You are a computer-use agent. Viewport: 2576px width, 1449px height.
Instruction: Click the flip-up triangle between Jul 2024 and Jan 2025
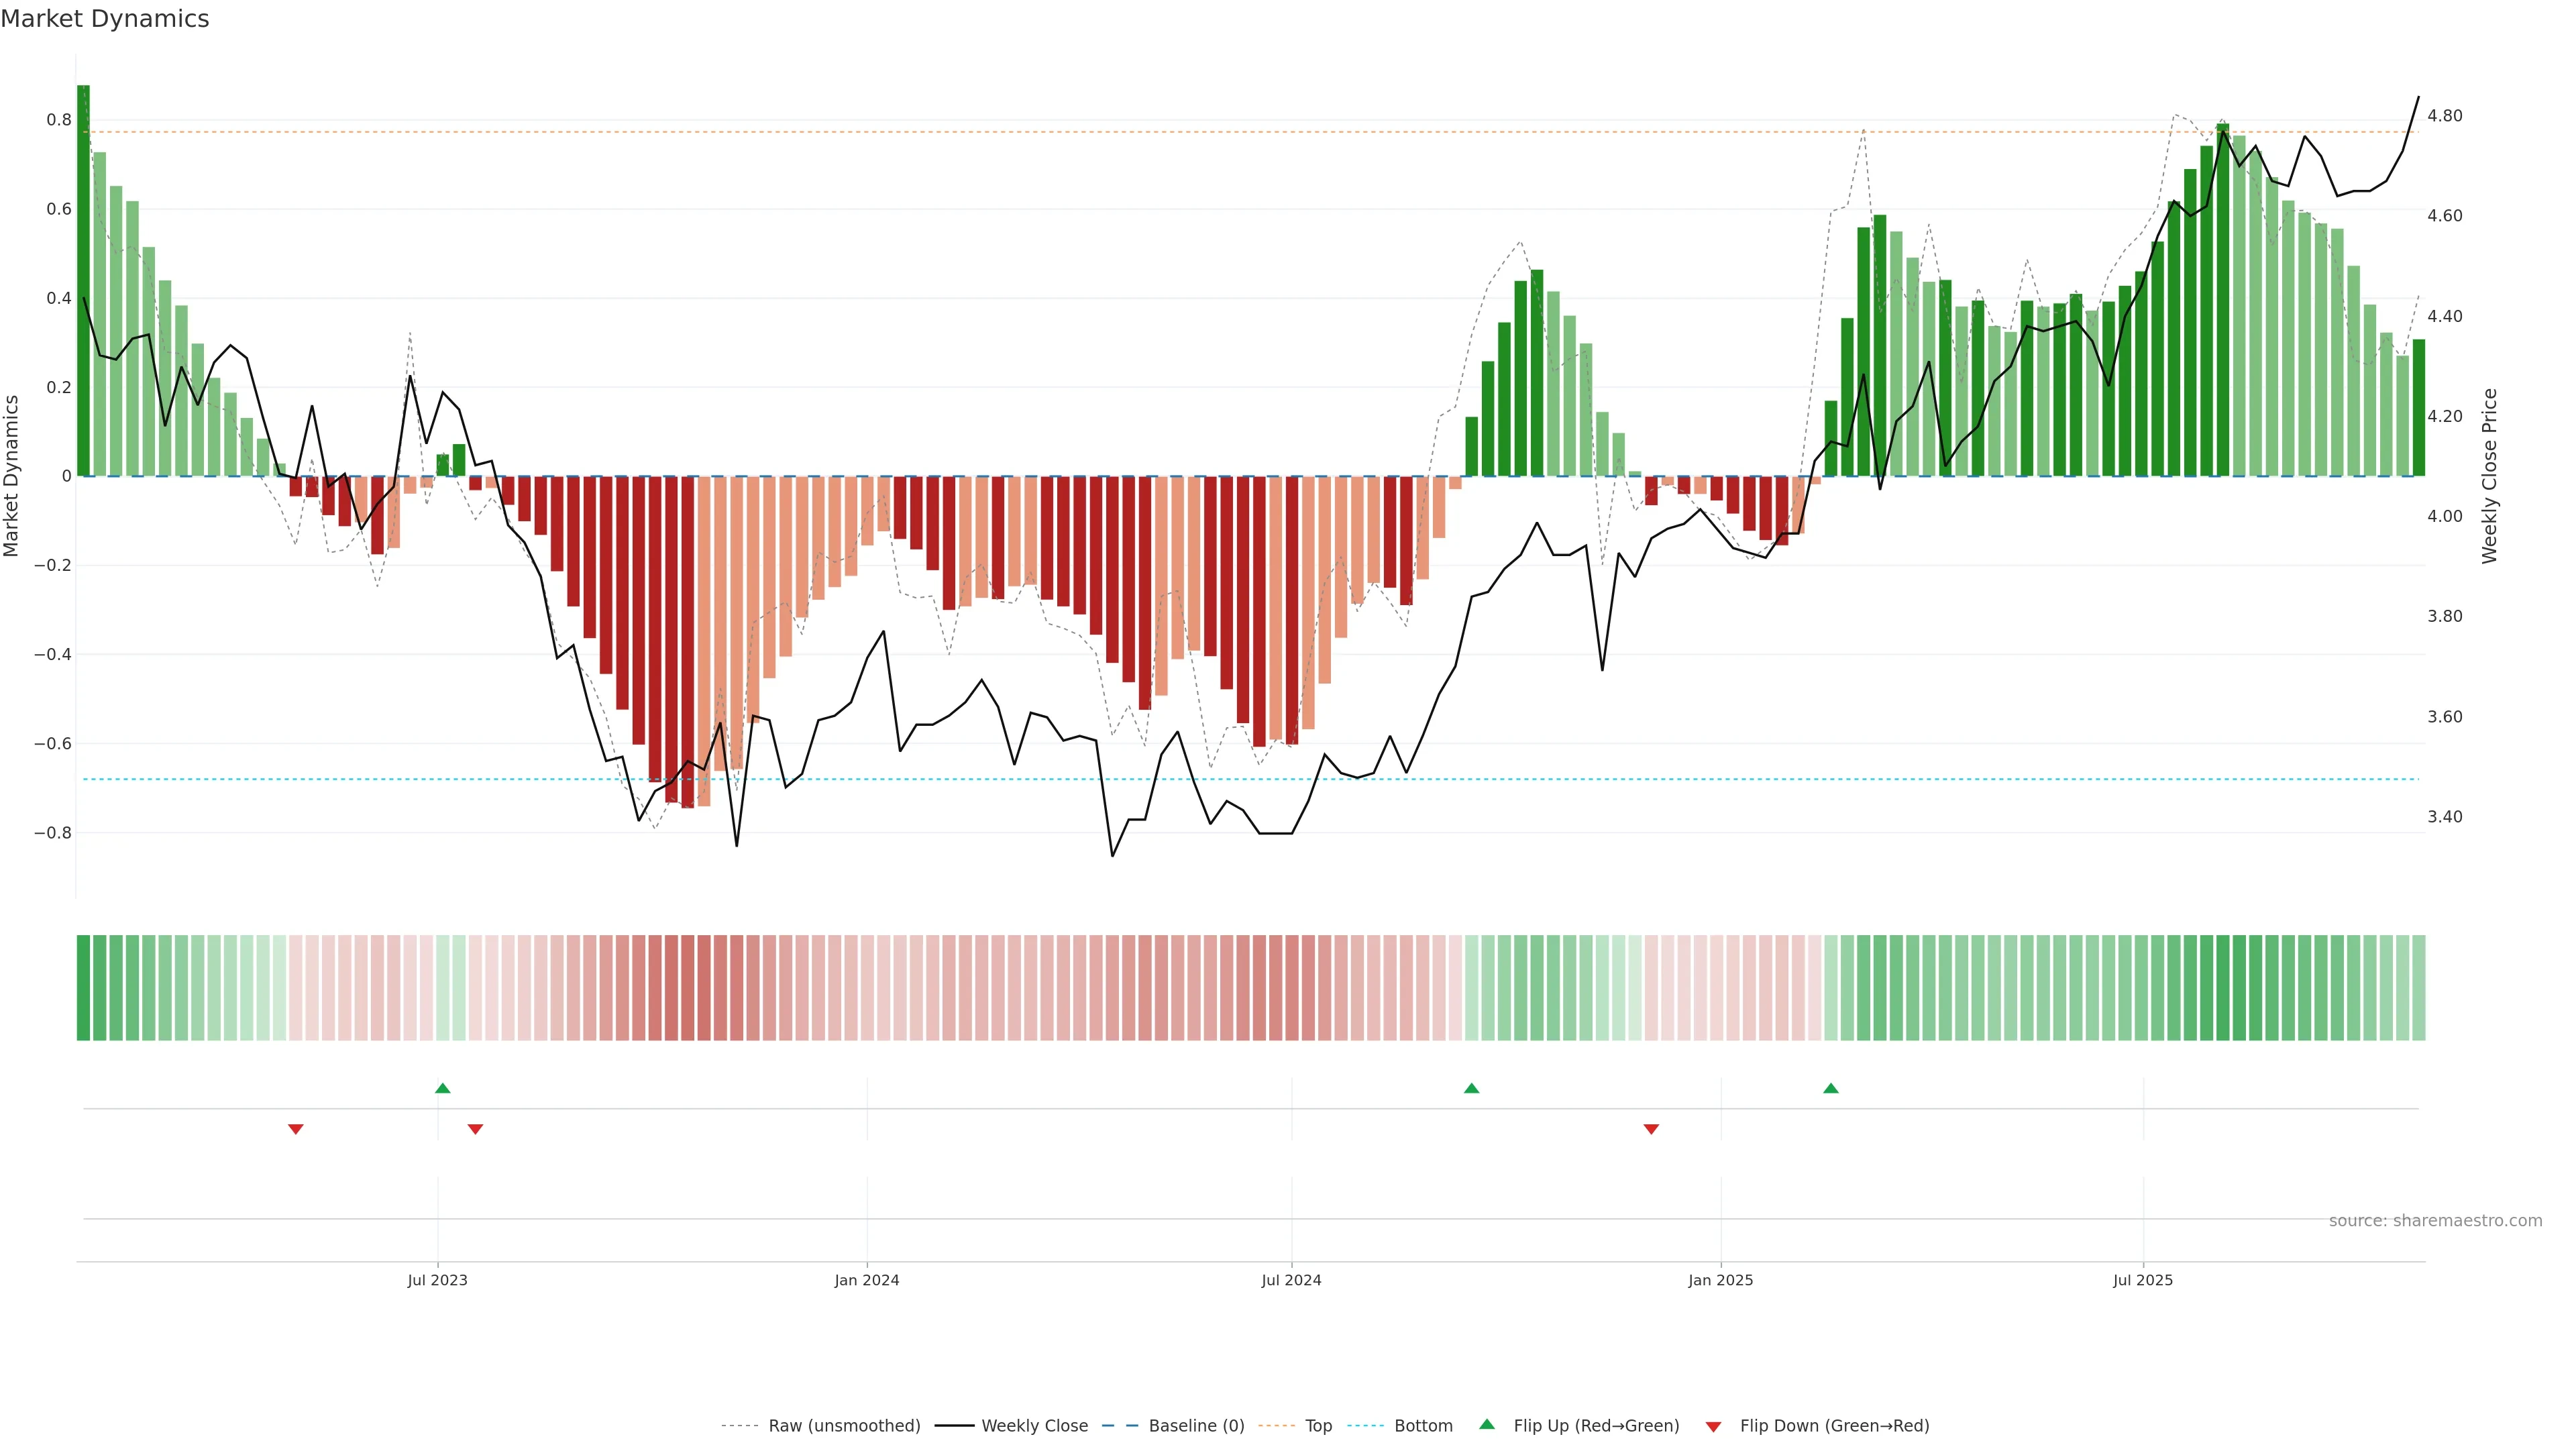(x=1471, y=1088)
